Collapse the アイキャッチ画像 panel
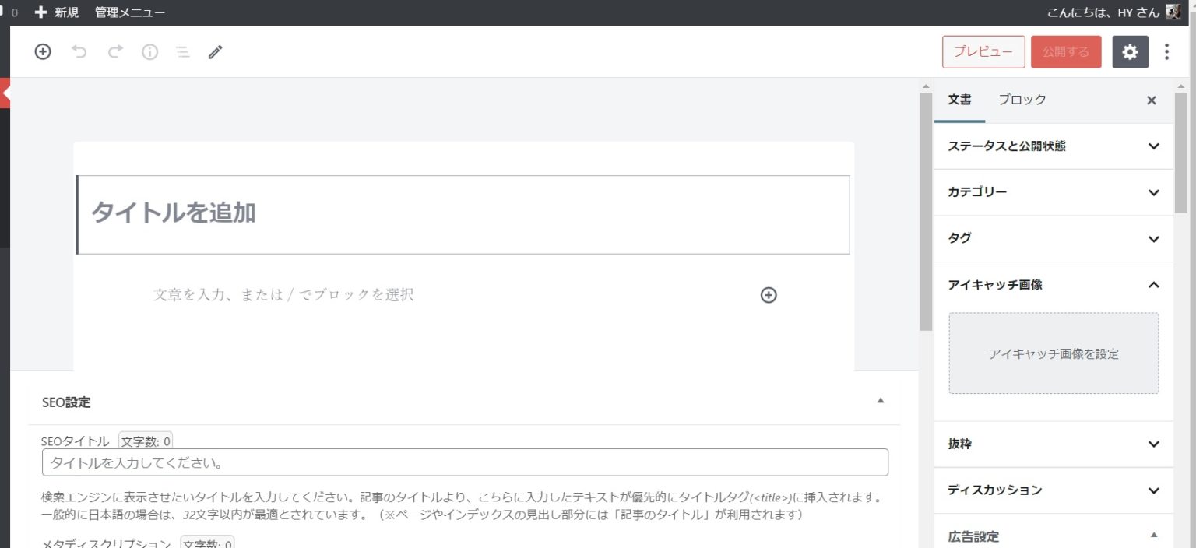1196x548 pixels. [1153, 285]
